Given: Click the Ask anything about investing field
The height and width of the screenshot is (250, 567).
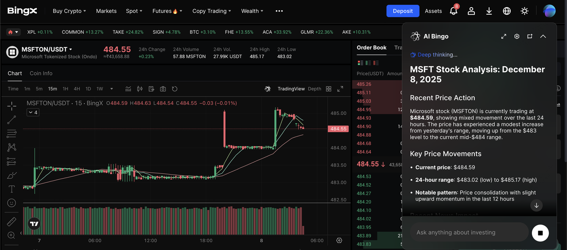Looking at the screenshot, I should [x=469, y=232].
